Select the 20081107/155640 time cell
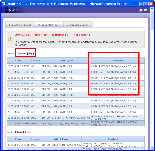Viewport: 155px width, 151px height. (x=18, y=106)
